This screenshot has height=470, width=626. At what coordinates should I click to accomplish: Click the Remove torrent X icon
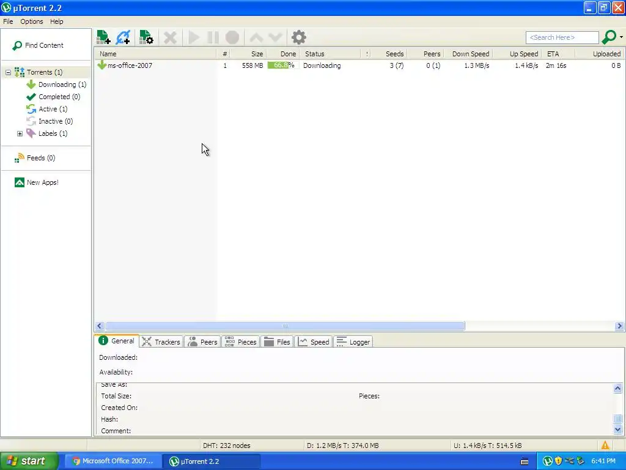point(170,38)
